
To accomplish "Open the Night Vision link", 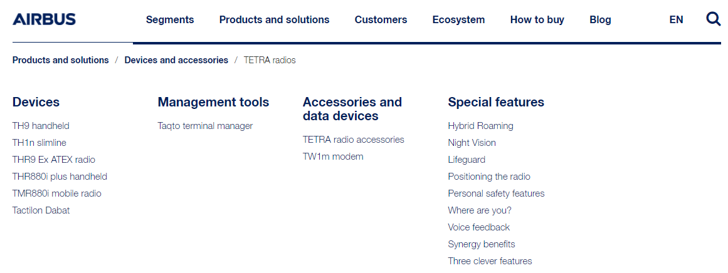I will tap(472, 143).
